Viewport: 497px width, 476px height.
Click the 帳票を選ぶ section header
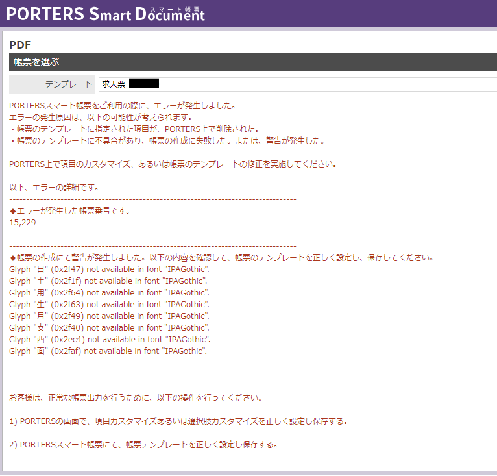(253, 62)
